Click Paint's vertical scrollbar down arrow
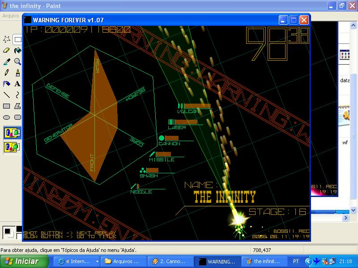The image size is (358, 268). 353,210
